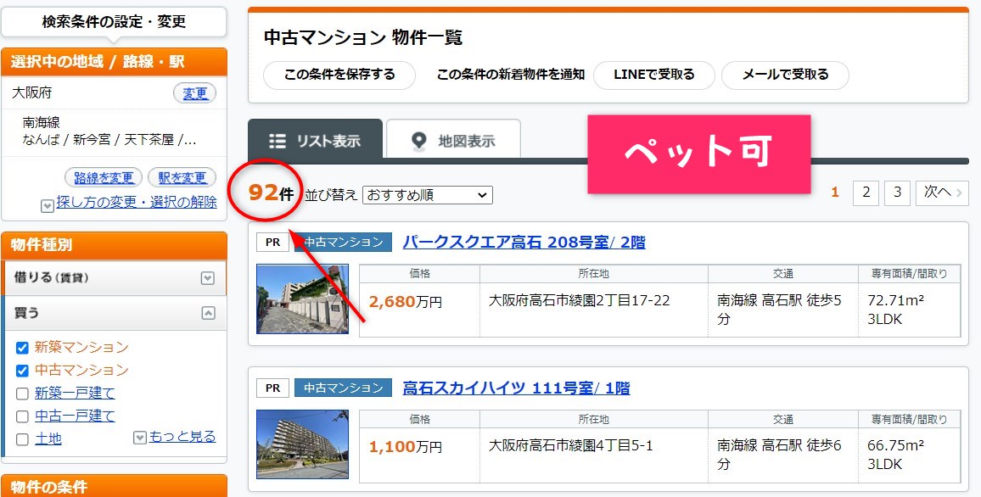Click the arrow icon beside もっと見る
This screenshot has width=981, height=497.
(x=140, y=438)
